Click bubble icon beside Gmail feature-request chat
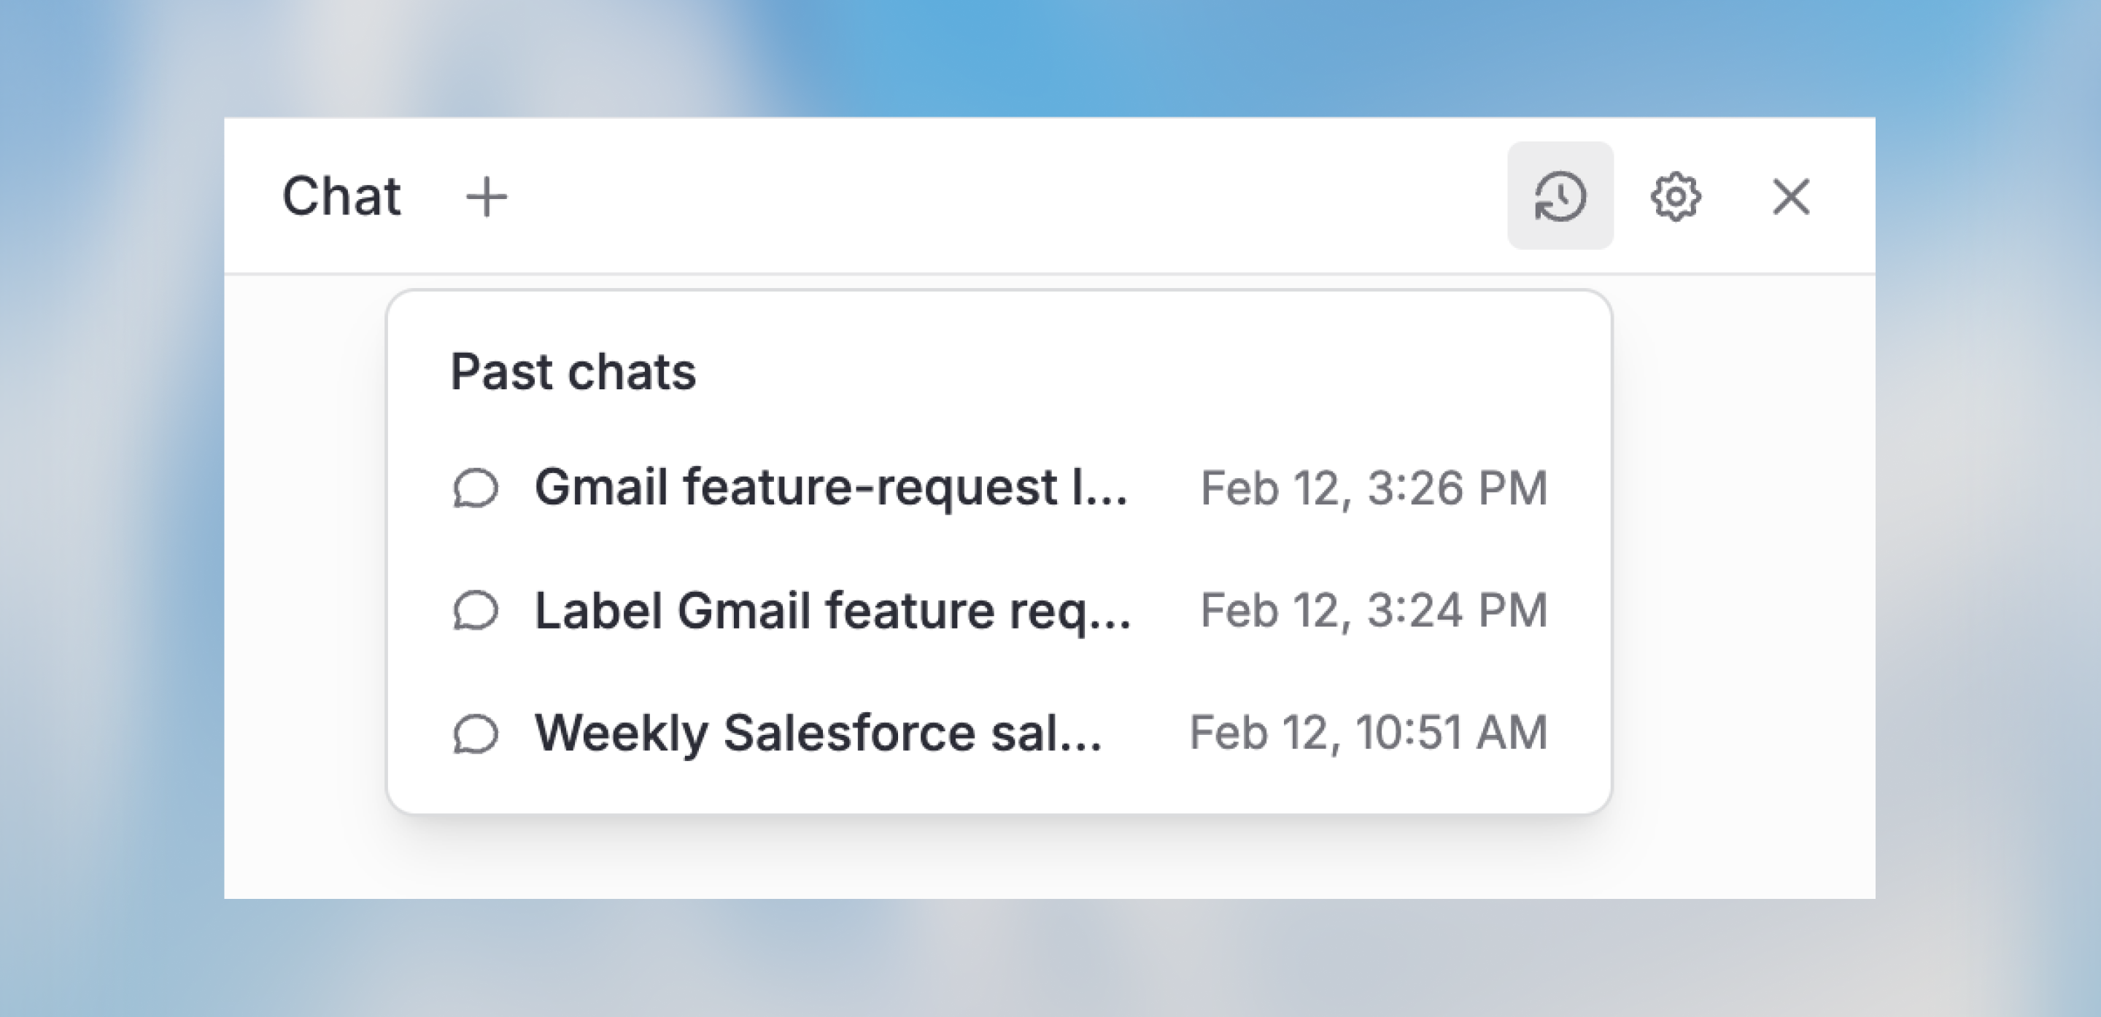The width and height of the screenshot is (2101, 1017). 476,488
